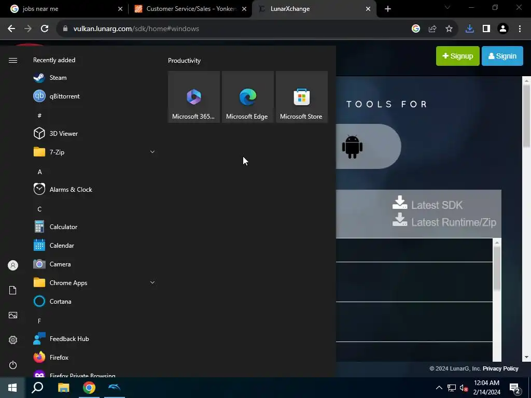Expand the 7-Zip folder

[x=152, y=152]
